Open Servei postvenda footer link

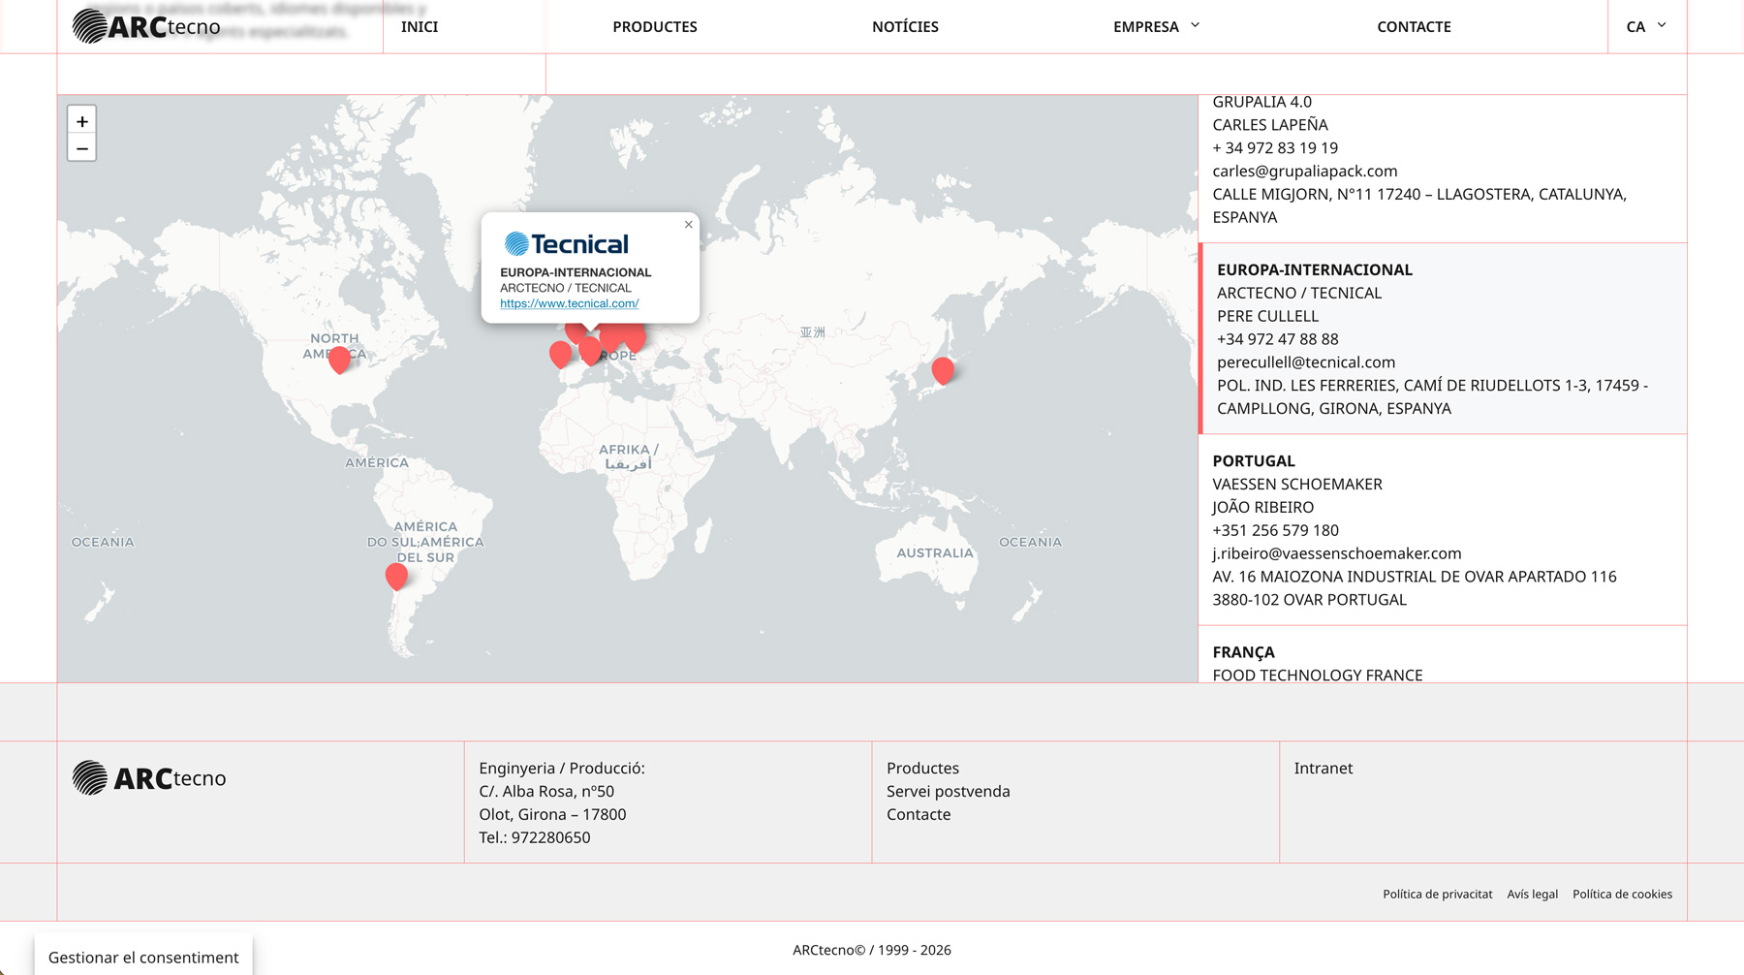tap(948, 791)
